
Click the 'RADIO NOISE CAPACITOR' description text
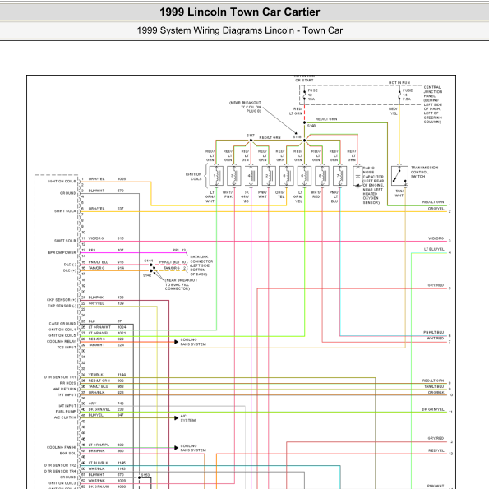click(x=373, y=185)
